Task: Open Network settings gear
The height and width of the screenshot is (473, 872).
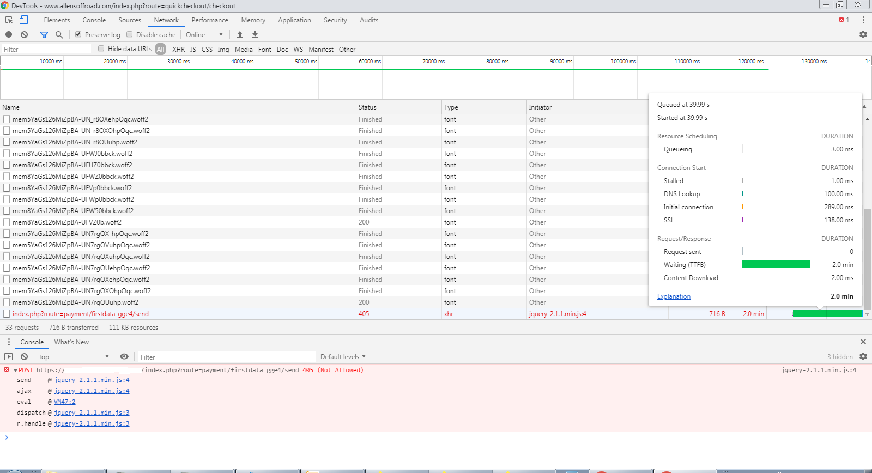Action: (863, 34)
